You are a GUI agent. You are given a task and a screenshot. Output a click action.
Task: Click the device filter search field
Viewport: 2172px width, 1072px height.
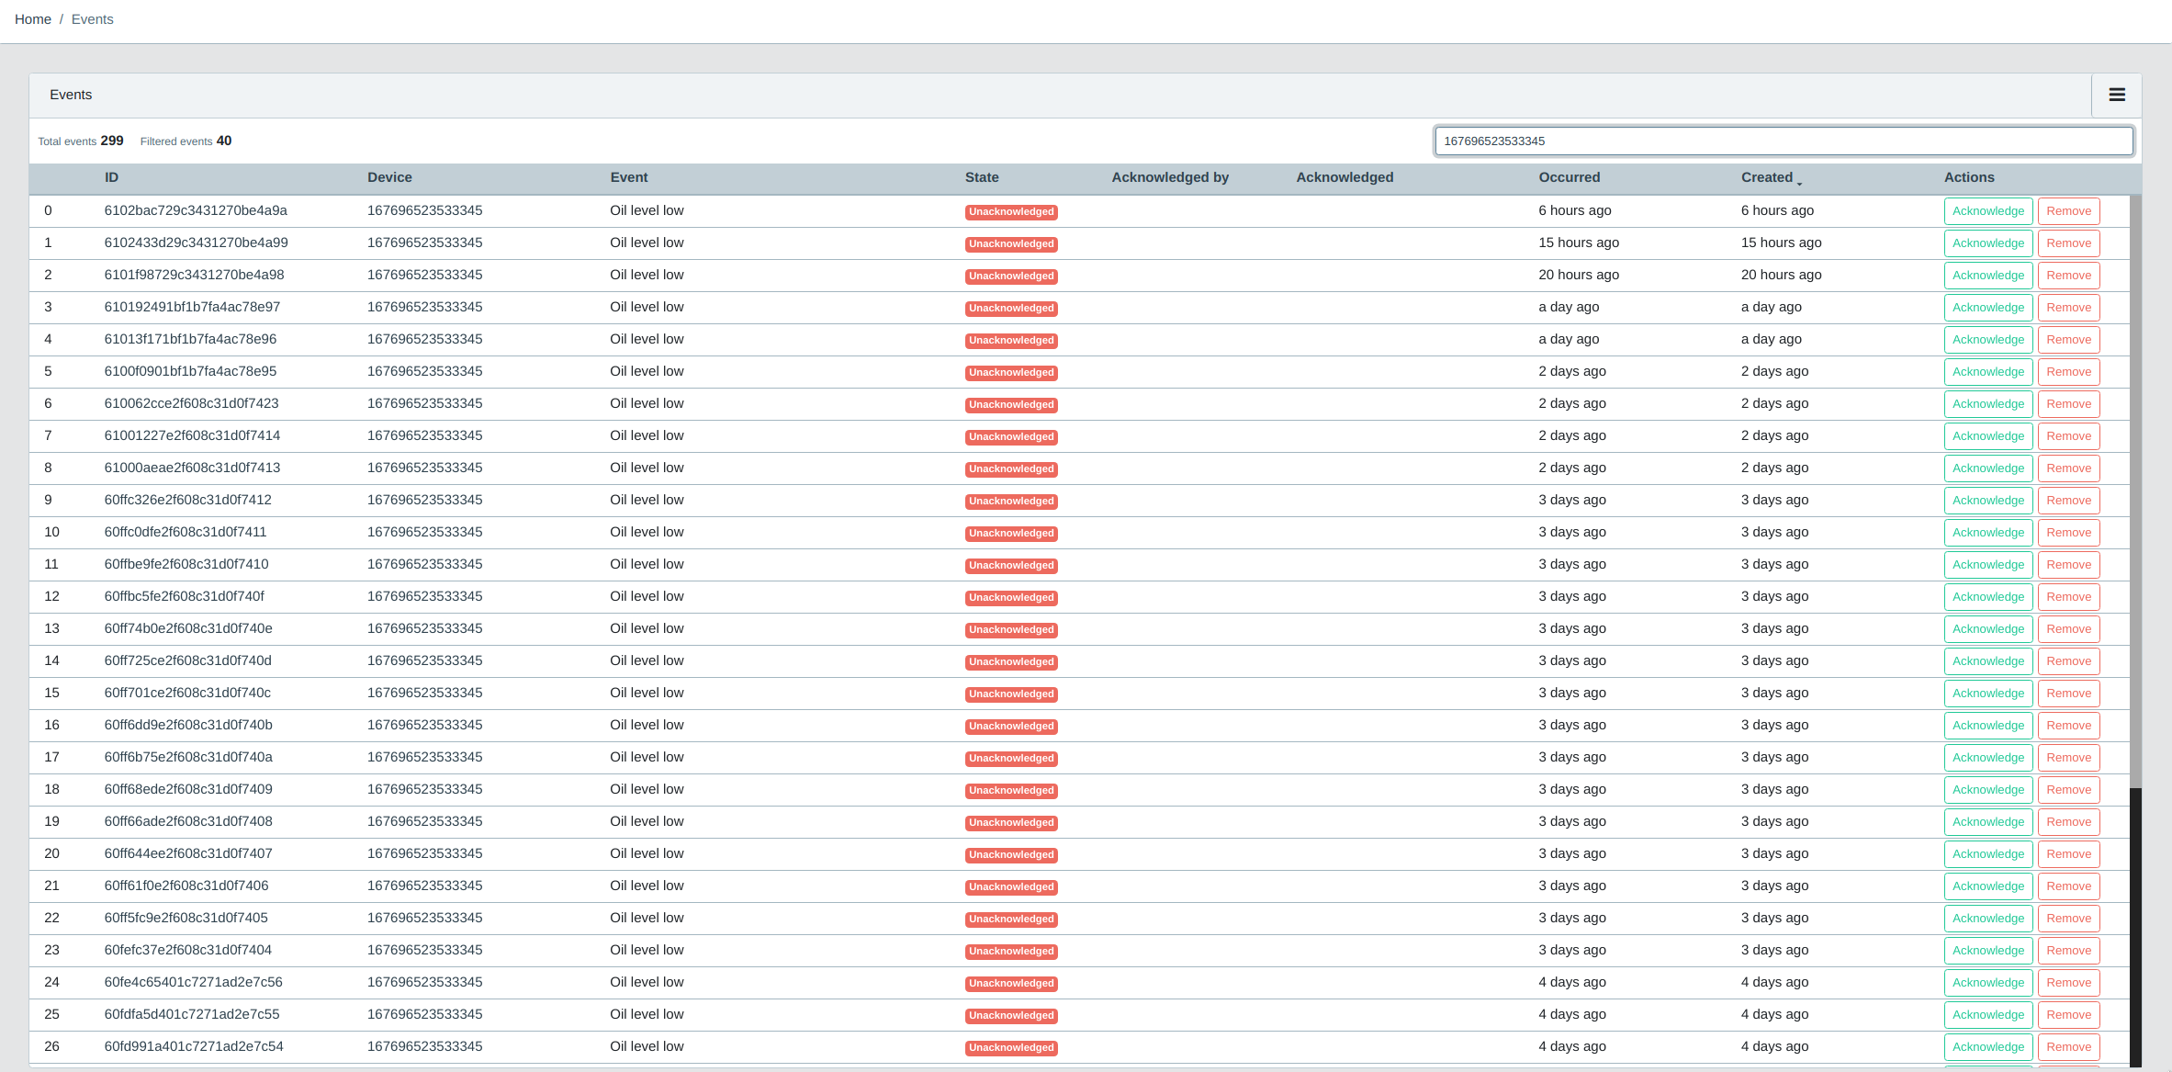[x=1783, y=141]
